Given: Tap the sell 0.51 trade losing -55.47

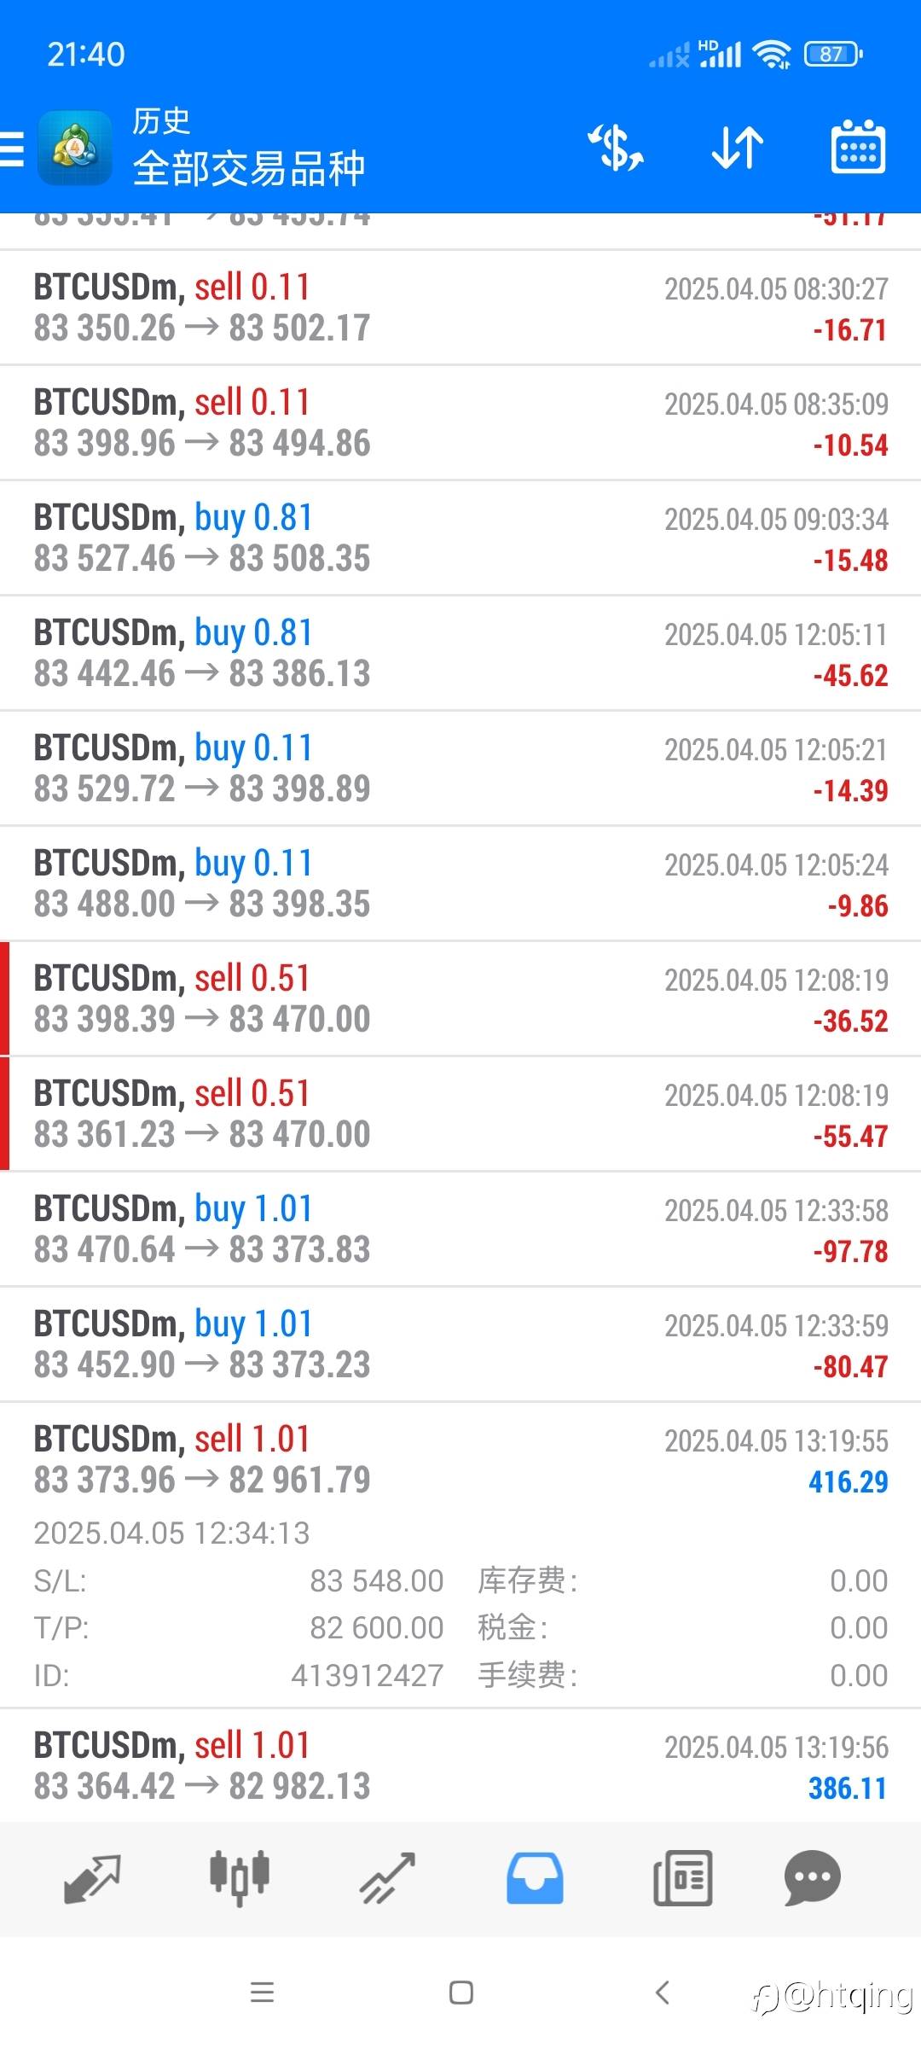Looking at the screenshot, I should 460,1114.
